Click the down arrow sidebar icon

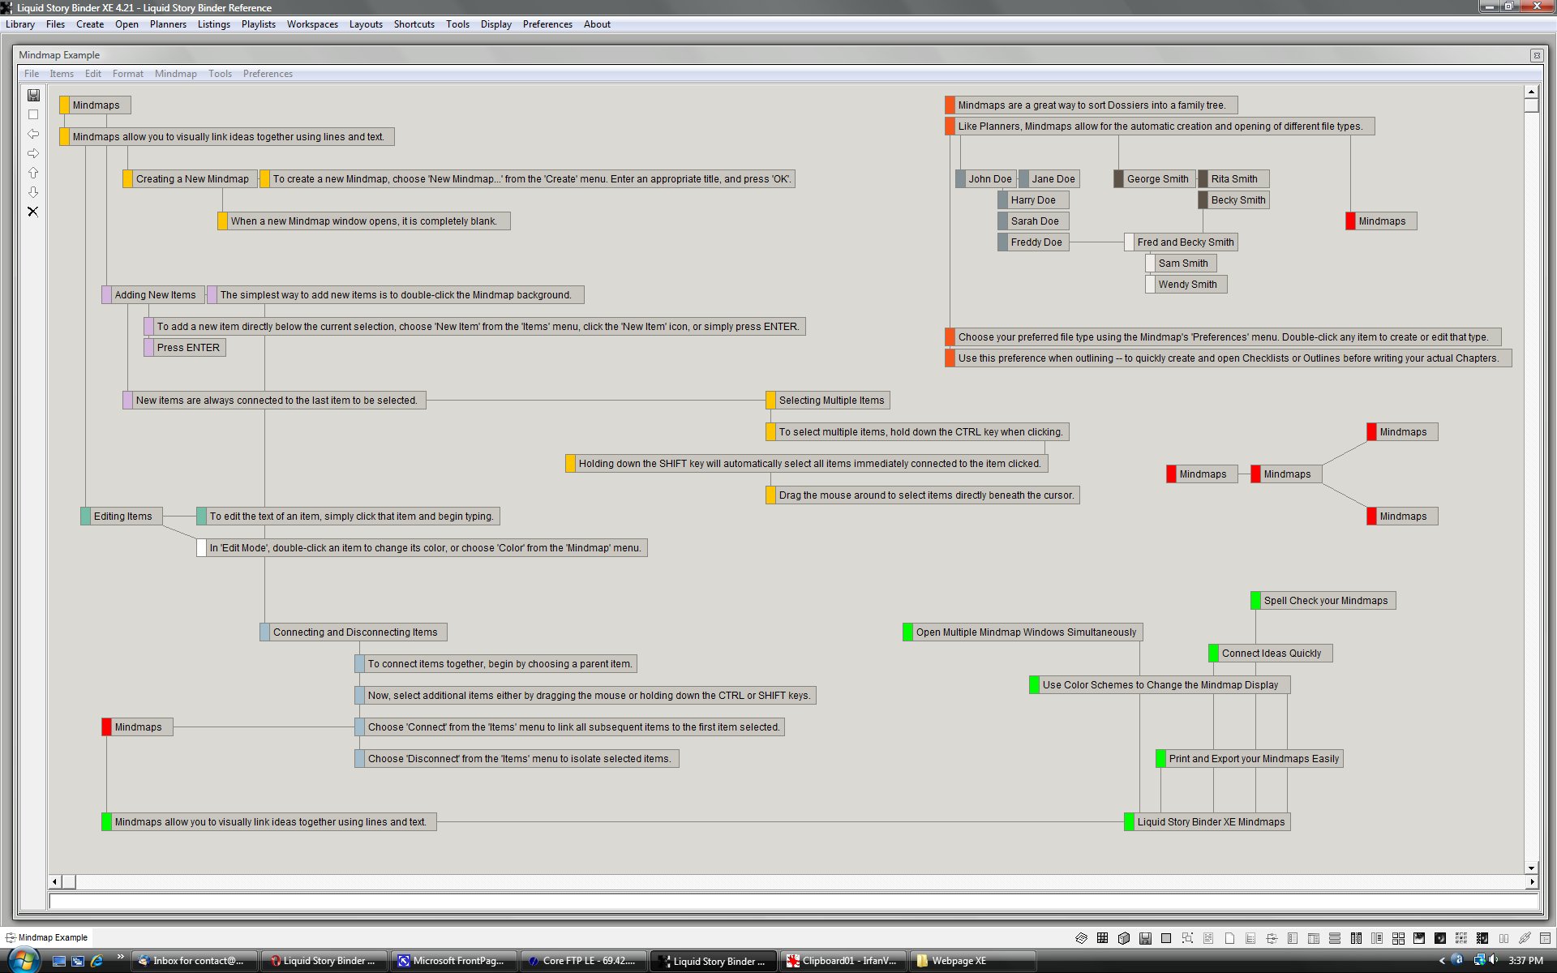pos(33,192)
